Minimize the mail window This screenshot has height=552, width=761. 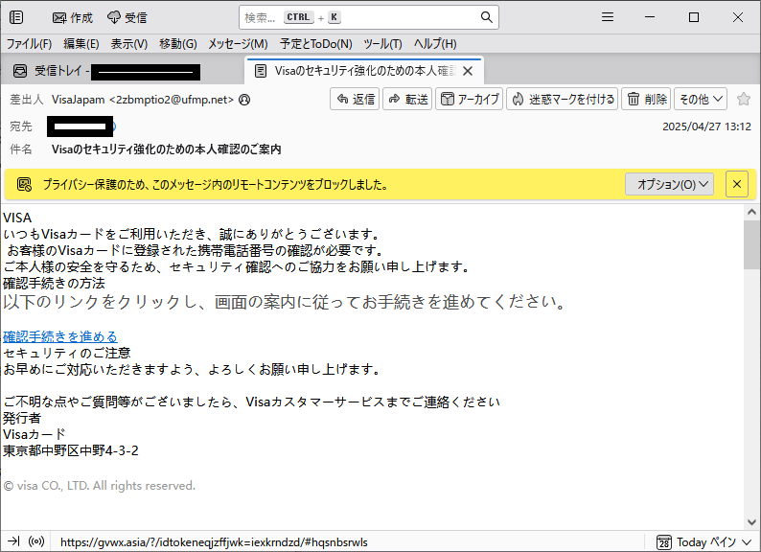(x=650, y=17)
